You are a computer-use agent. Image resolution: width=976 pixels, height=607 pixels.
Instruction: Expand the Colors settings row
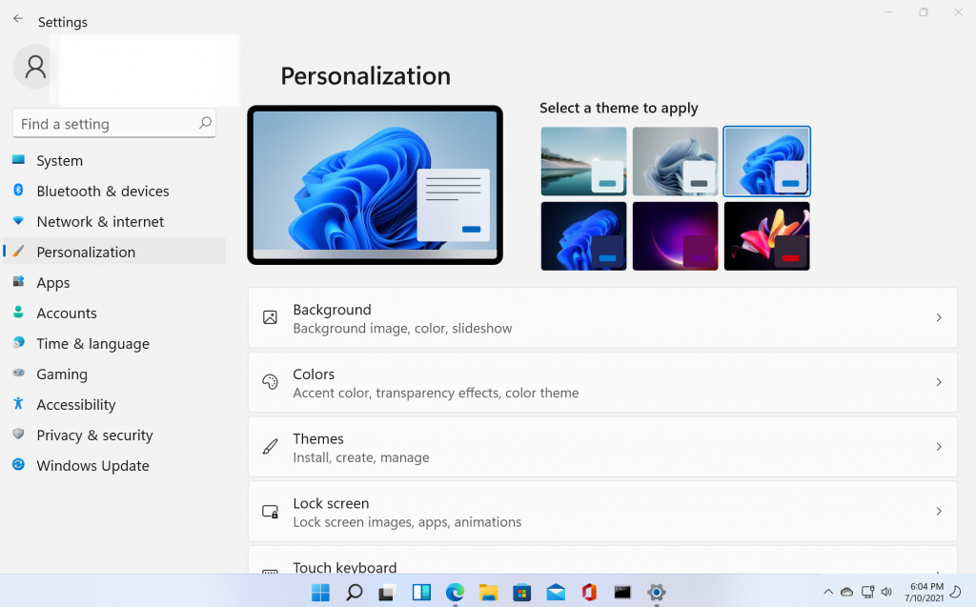click(x=602, y=382)
